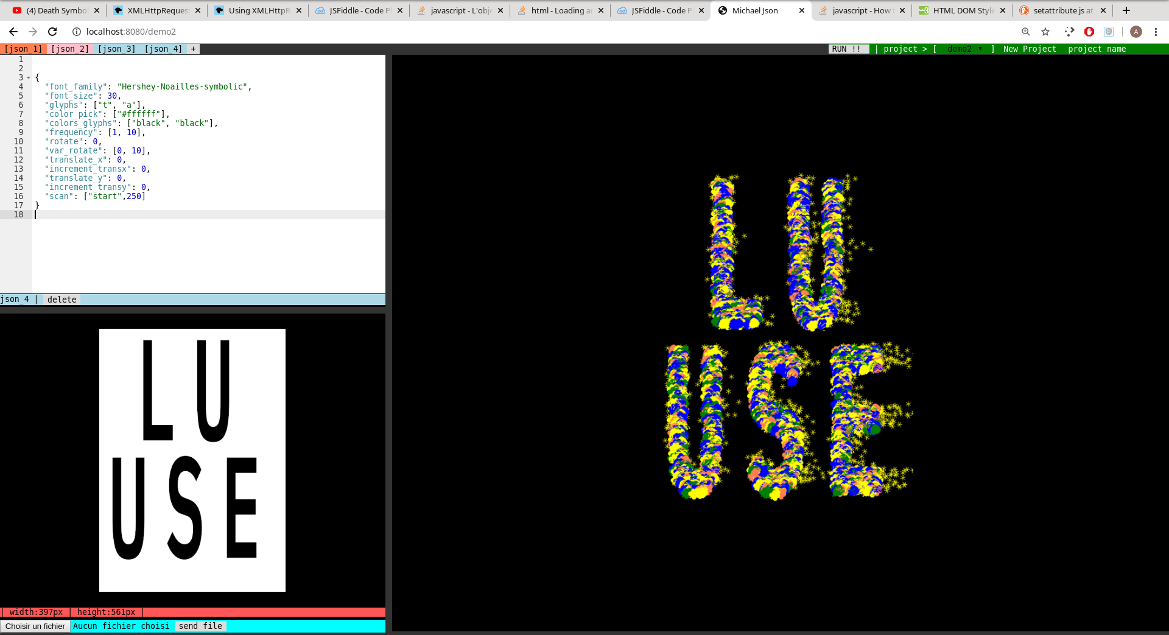The image size is (1169, 635).
Task: View site information for localhost
Action: point(77,32)
